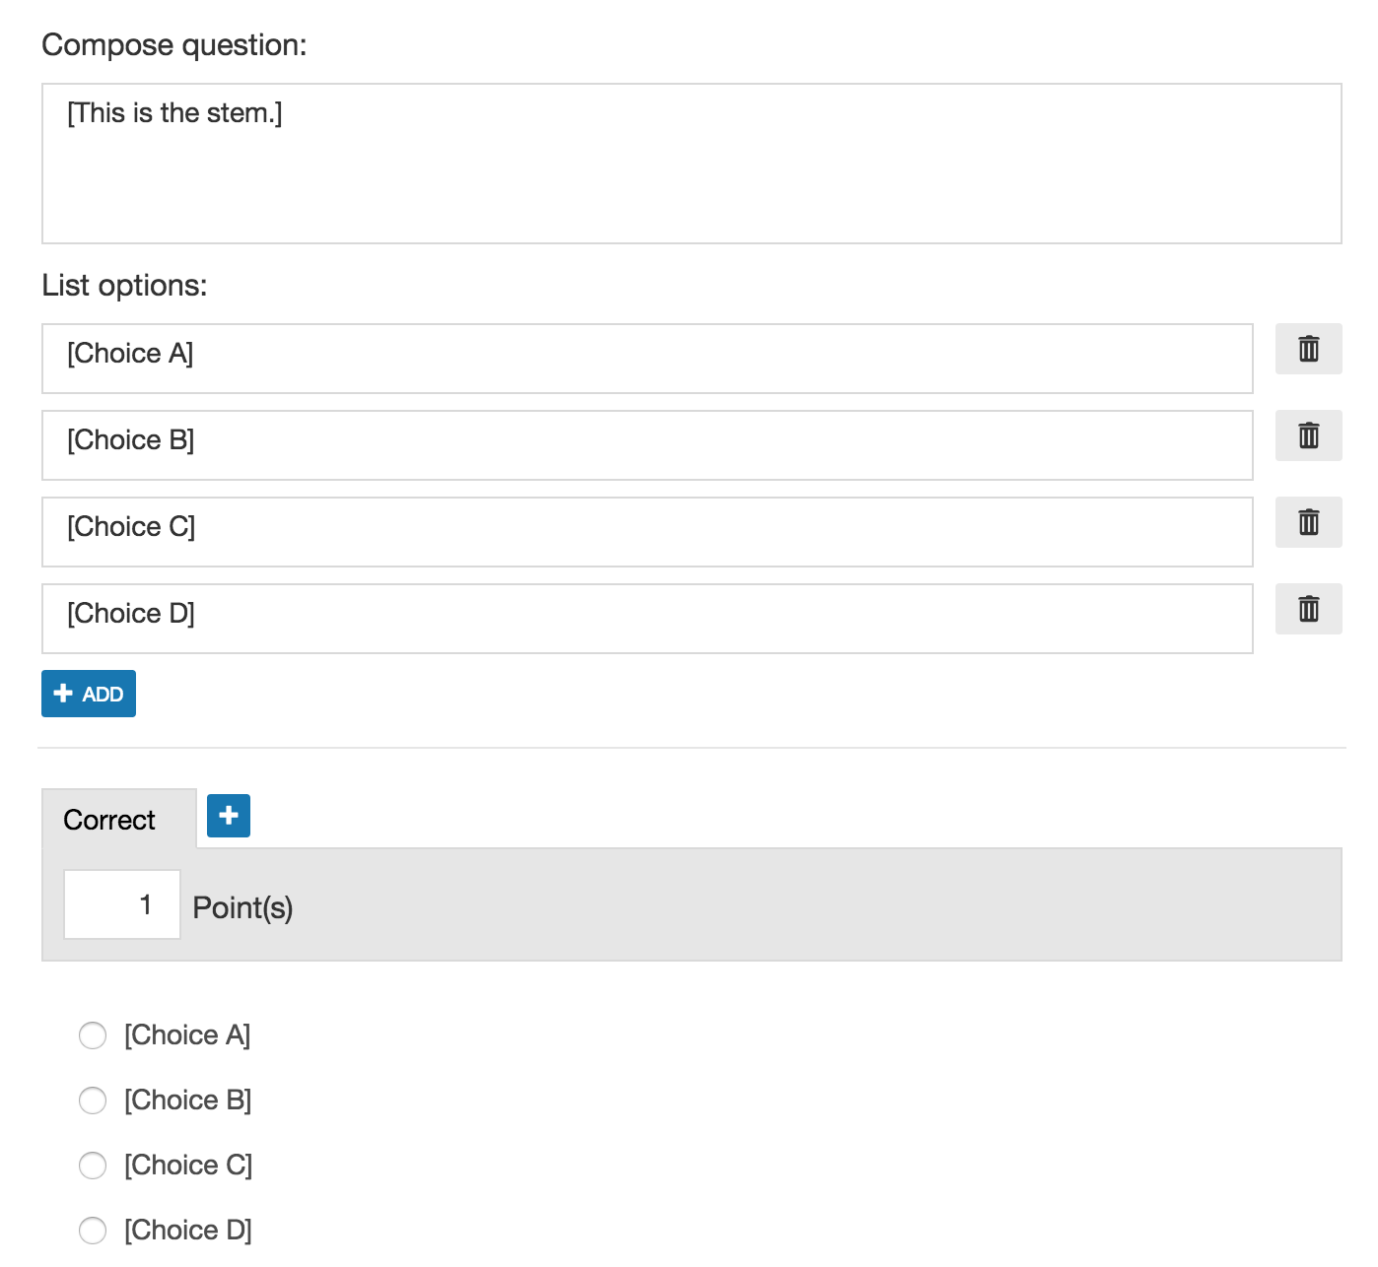The height and width of the screenshot is (1267, 1378).
Task: Mark Choice B radio as correct answer
Action: (93, 1100)
